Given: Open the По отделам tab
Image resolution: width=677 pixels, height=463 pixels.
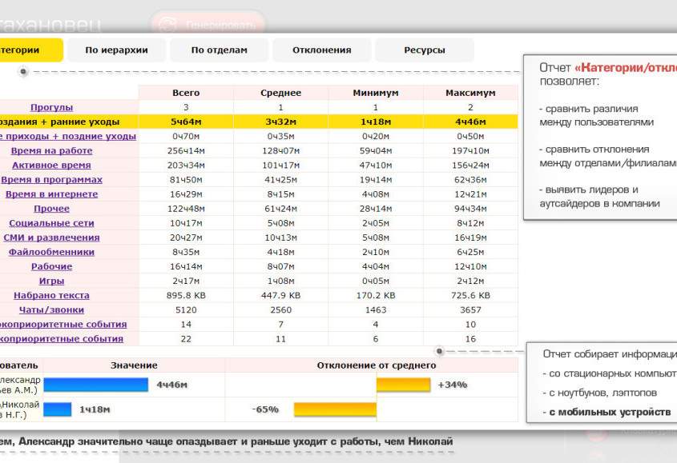Looking at the screenshot, I should click(x=219, y=50).
